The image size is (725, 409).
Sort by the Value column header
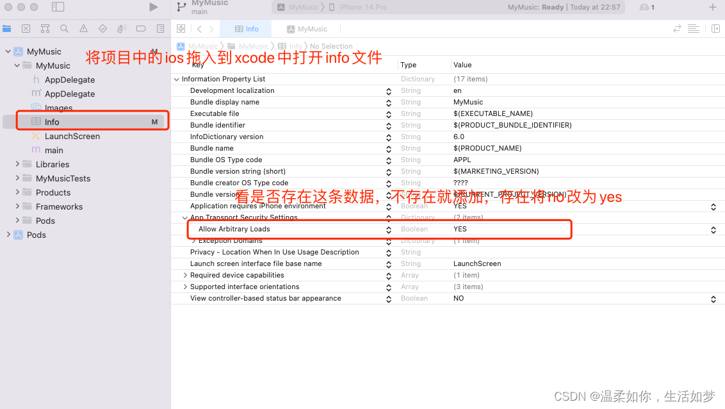point(462,65)
